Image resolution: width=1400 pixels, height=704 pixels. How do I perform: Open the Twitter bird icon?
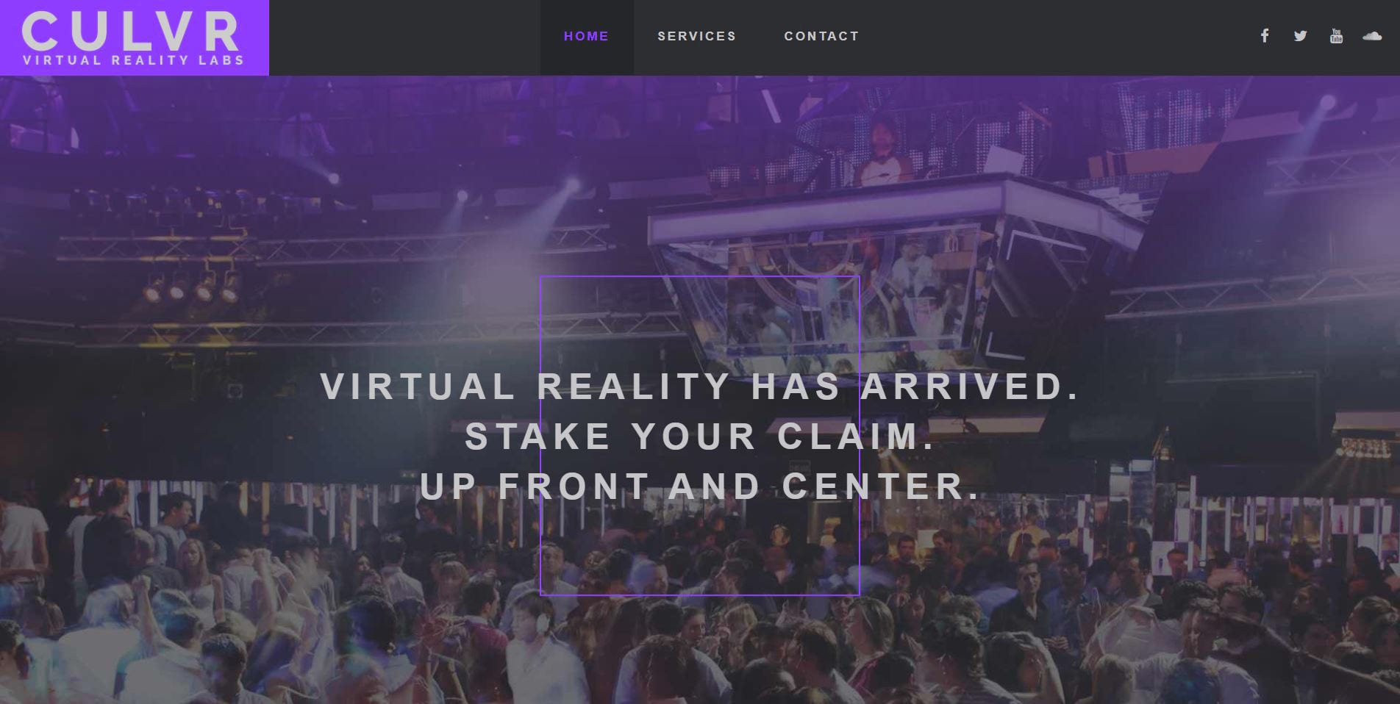tap(1300, 36)
